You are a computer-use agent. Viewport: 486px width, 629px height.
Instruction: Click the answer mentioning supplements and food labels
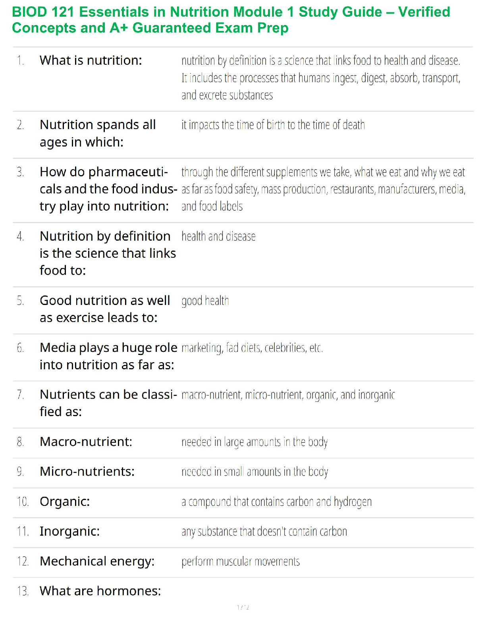click(323, 189)
